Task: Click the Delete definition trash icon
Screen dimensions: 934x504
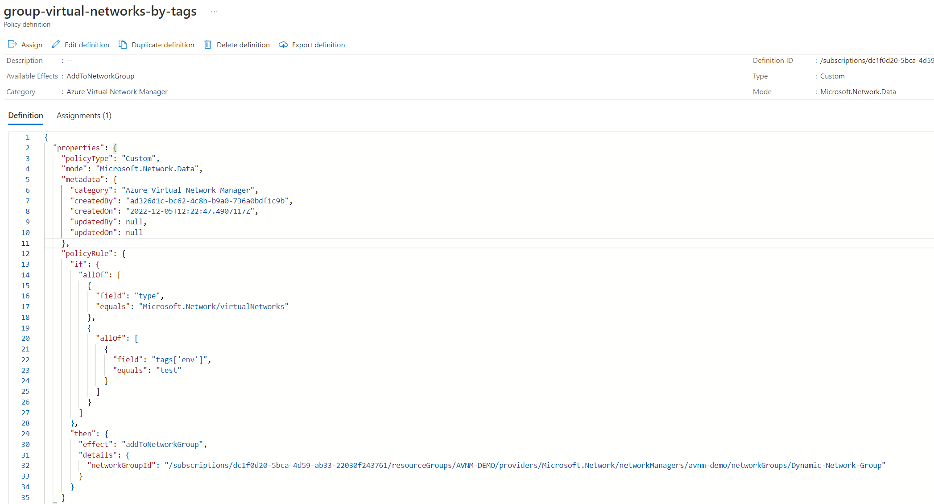Action: (x=208, y=44)
